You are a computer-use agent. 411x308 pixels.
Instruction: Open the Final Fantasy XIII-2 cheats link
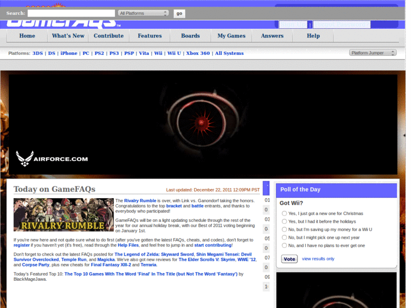point(111,265)
